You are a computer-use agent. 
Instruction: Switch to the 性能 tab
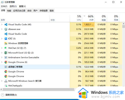click(x=9, y=11)
